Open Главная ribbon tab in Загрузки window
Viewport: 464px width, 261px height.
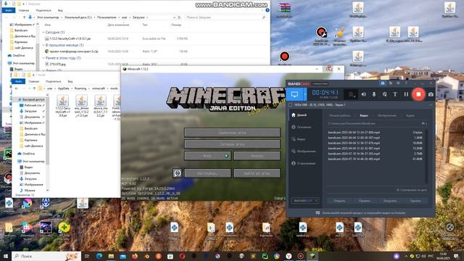tap(24, 10)
